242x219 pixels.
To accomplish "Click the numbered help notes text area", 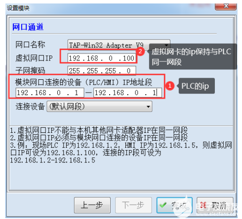I will [x=121, y=158].
